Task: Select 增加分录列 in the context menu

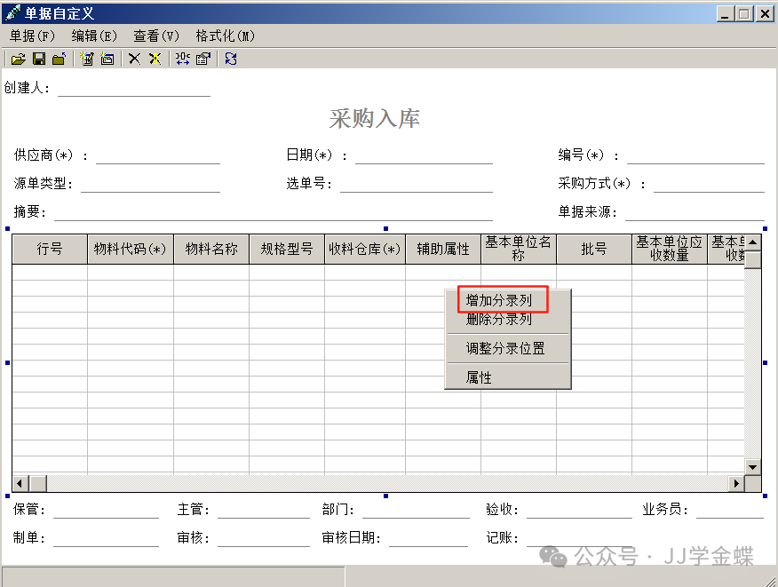Action: (499, 300)
